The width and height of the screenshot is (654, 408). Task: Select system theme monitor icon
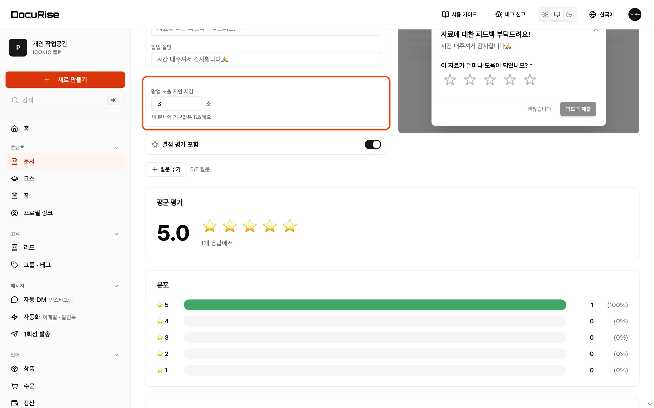pos(557,14)
